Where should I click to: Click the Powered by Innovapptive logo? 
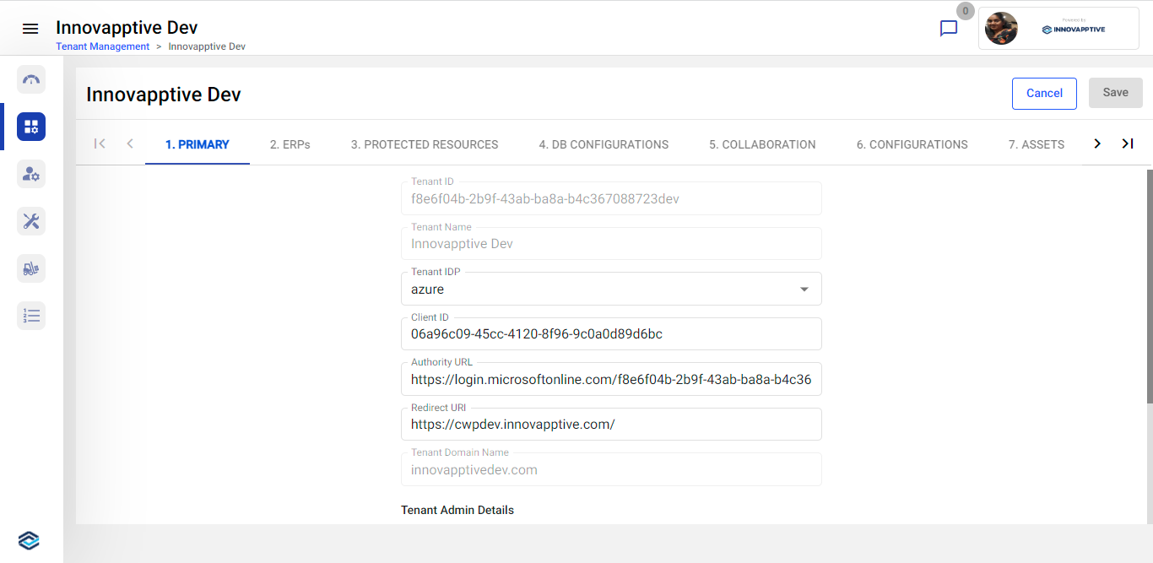click(1074, 28)
